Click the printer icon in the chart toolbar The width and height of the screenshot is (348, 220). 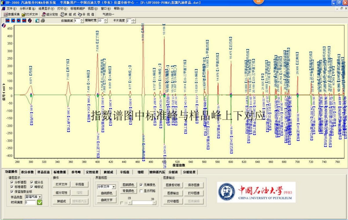(43, 20)
